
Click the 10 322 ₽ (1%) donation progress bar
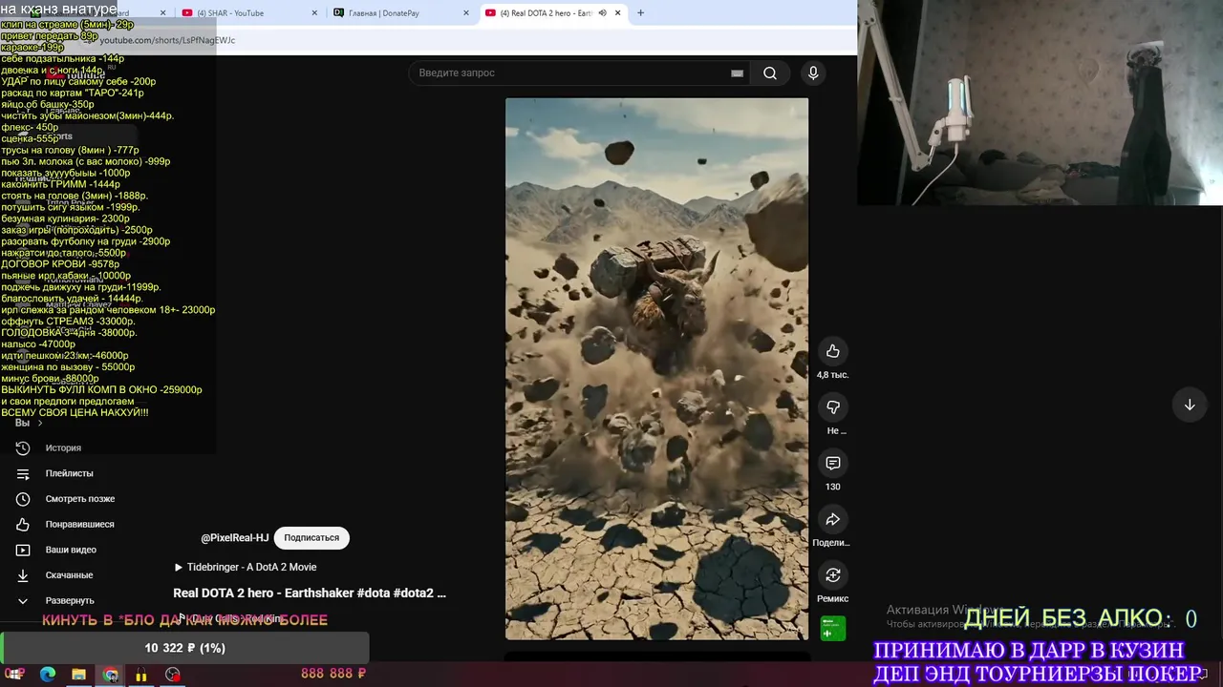[x=184, y=648]
